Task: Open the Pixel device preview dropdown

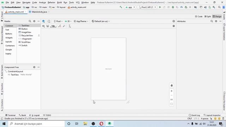Action: click(x=58, y=21)
